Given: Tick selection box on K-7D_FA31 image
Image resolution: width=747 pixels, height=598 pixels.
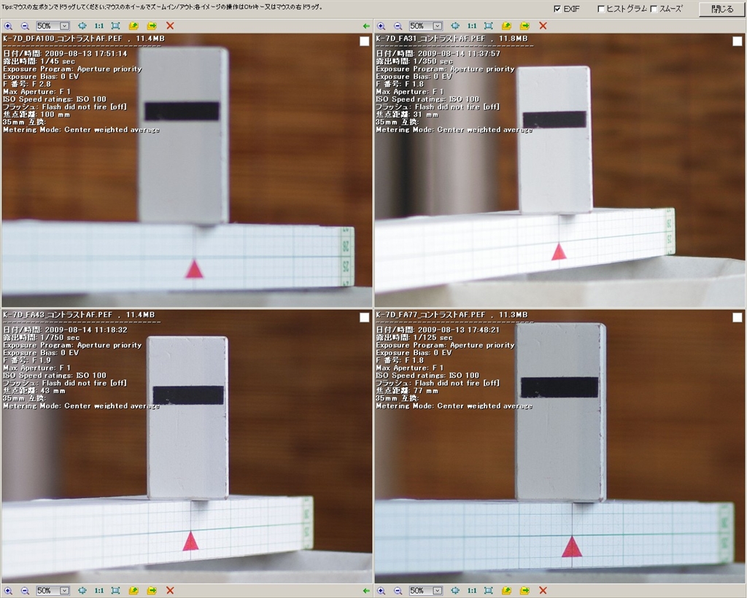Looking at the screenshot, I should click(x=737, y=42).
